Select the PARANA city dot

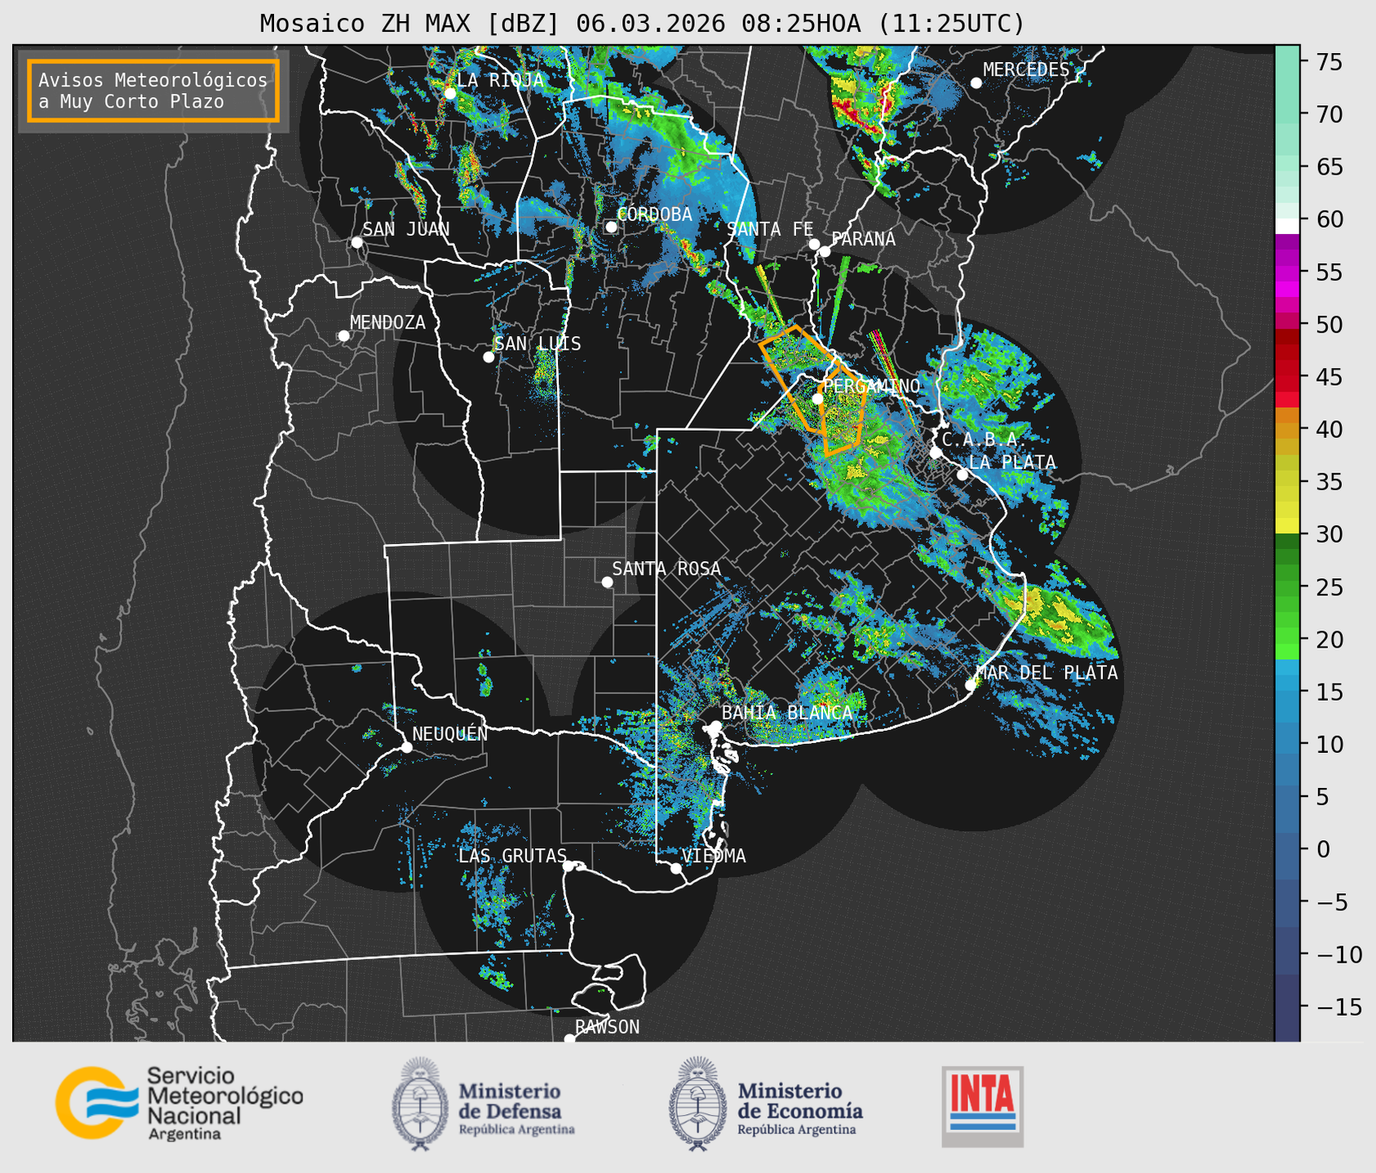(825, 251)
